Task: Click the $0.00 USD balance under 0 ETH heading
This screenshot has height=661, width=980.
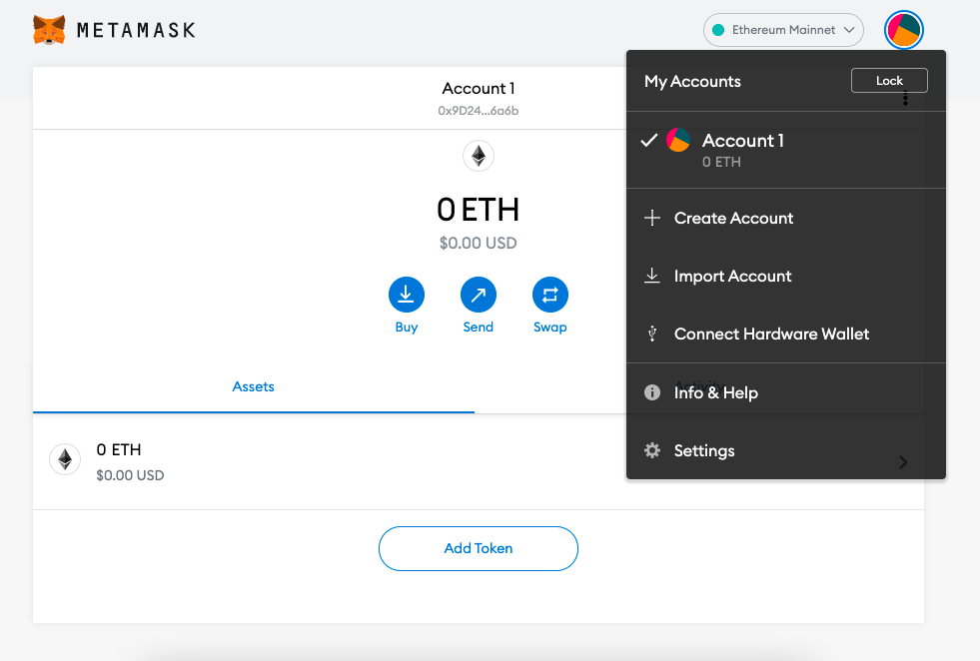Action: (x=479, y=243)
